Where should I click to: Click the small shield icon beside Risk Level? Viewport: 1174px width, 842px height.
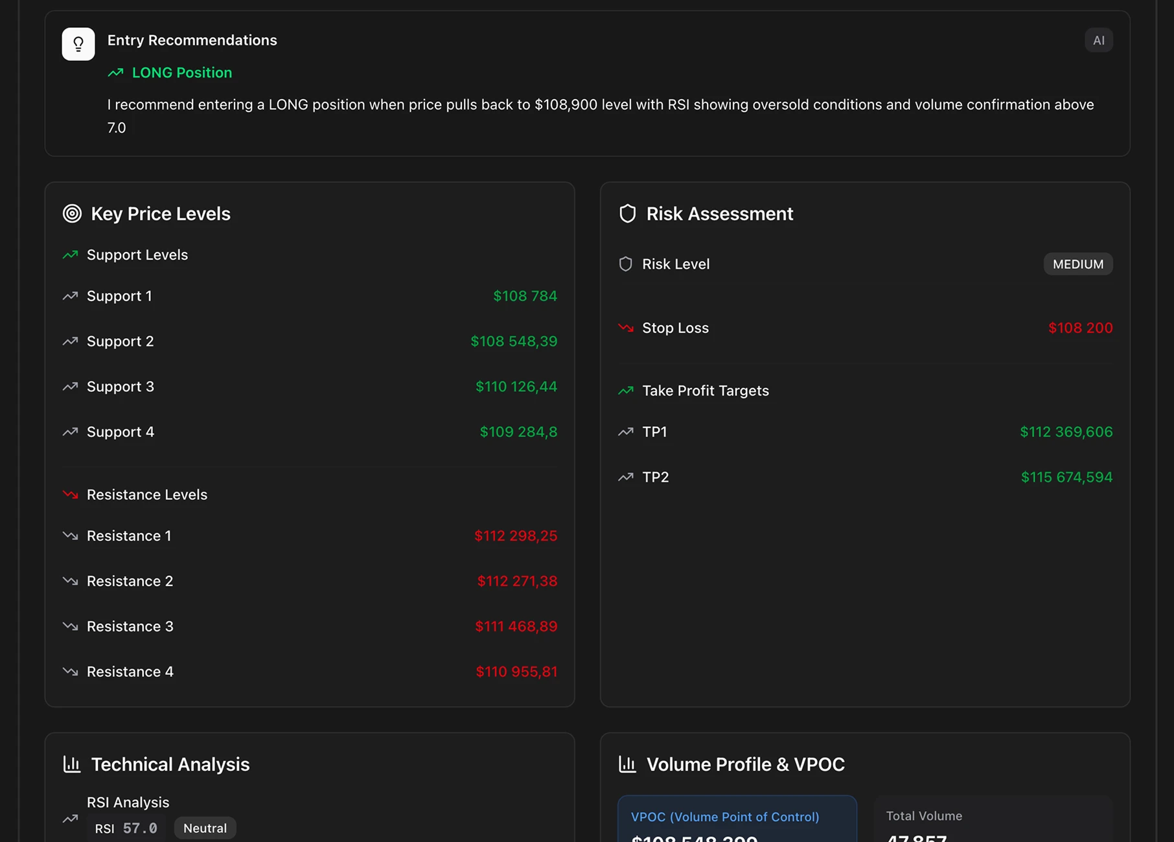pyautogui.click(x=625, y=264)
